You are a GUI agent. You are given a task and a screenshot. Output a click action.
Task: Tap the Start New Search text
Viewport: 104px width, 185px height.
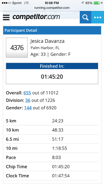52,12
